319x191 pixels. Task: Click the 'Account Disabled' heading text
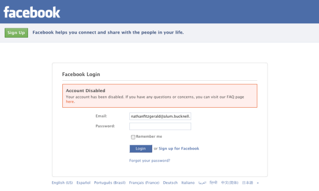(x=85, y=91)
